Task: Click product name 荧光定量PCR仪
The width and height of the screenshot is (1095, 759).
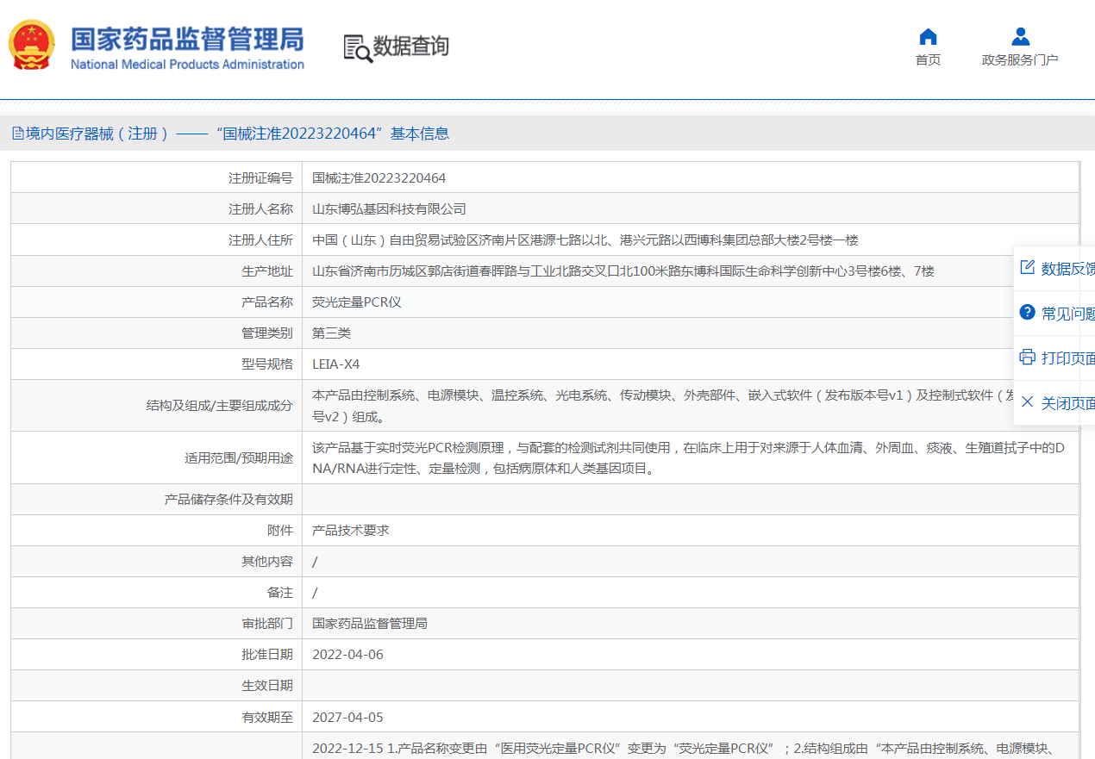Action: (357, 302)
